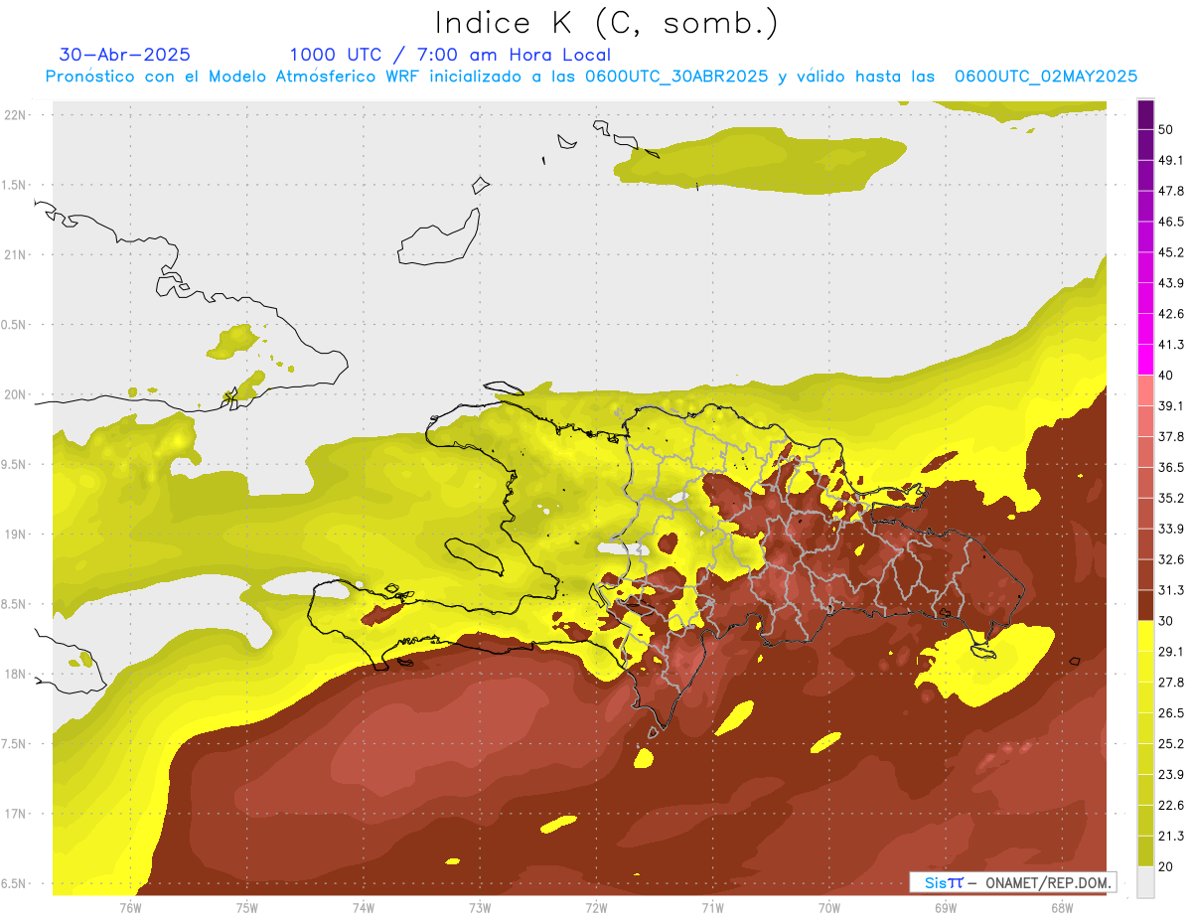The width and height of the screenshot is (1192, 921).
Task: Click the "71W" longitude axis label
Action: click(x=712, y=908)
